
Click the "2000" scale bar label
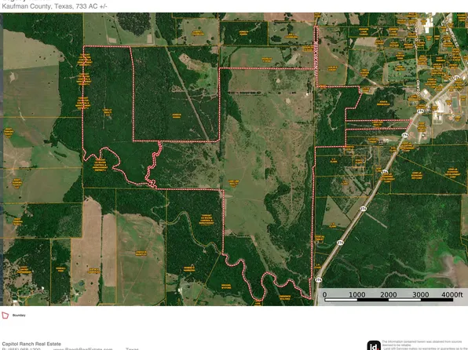pyautogui.click(x=389, y=294)
